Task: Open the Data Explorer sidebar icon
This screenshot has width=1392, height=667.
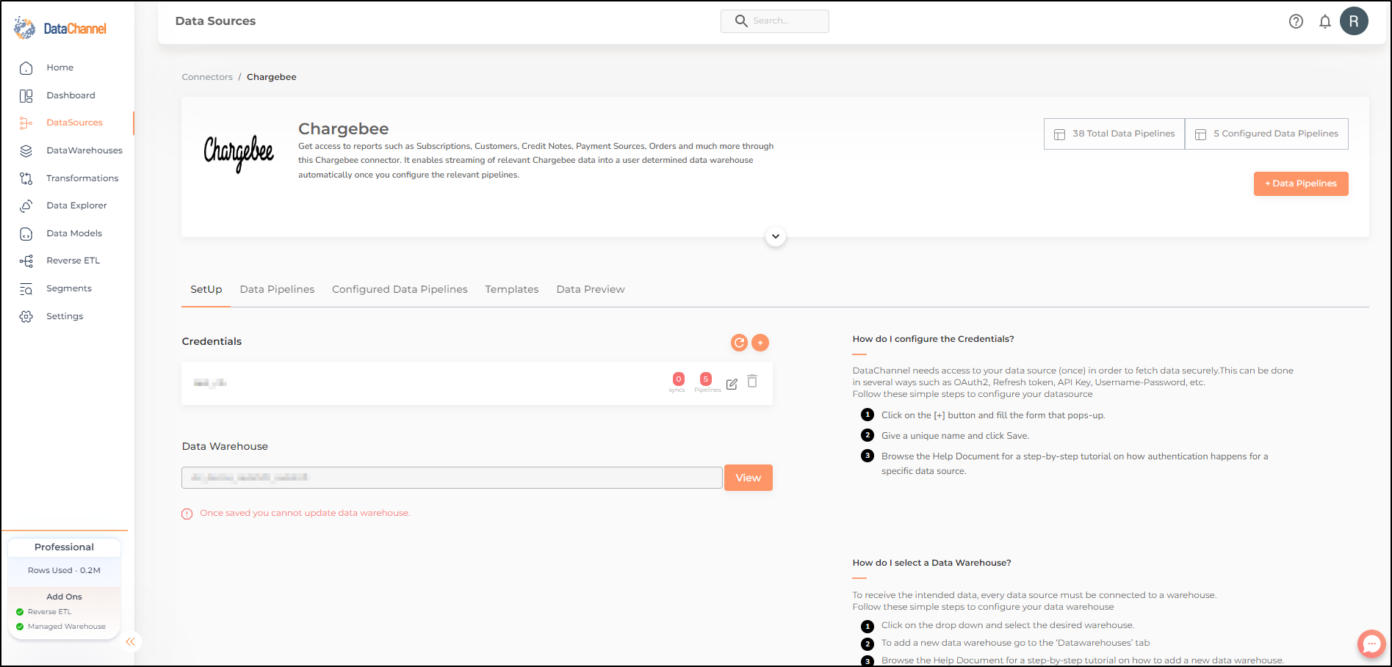Action: [x=26, y=205]
